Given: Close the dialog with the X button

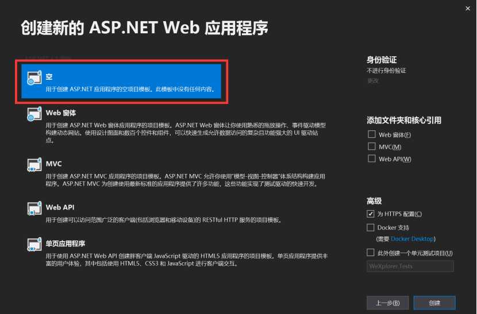Looking at the screenshot, I should [468, 9].
